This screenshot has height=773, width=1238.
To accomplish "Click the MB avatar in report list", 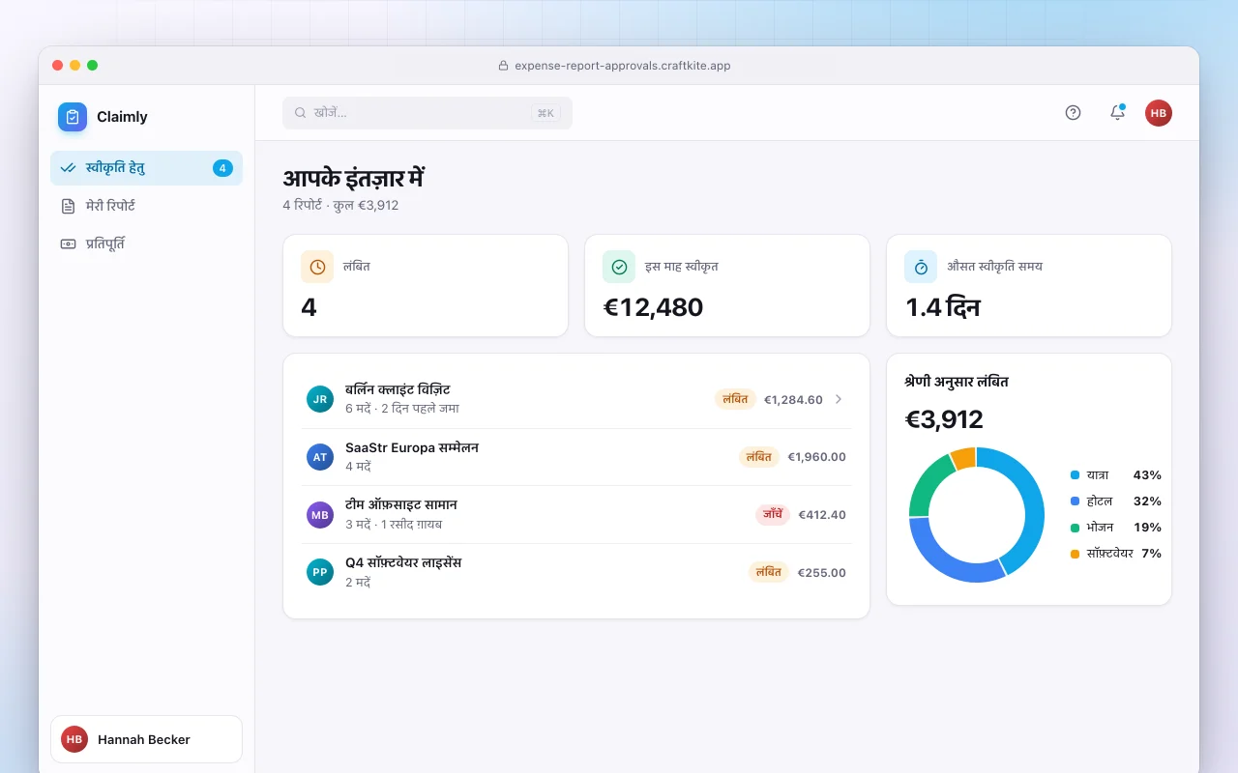I will pyautogui.click(x=320, y=515).
